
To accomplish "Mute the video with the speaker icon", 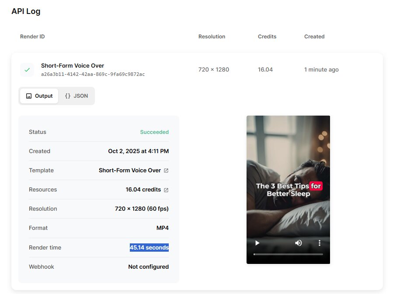I will pos(298,243).
